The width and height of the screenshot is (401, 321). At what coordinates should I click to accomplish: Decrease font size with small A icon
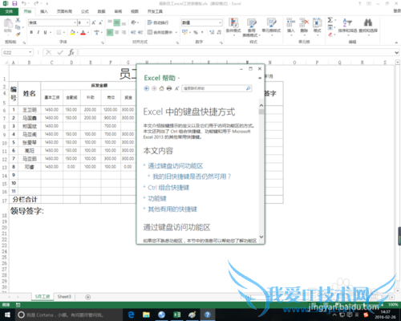pos(100,22)
